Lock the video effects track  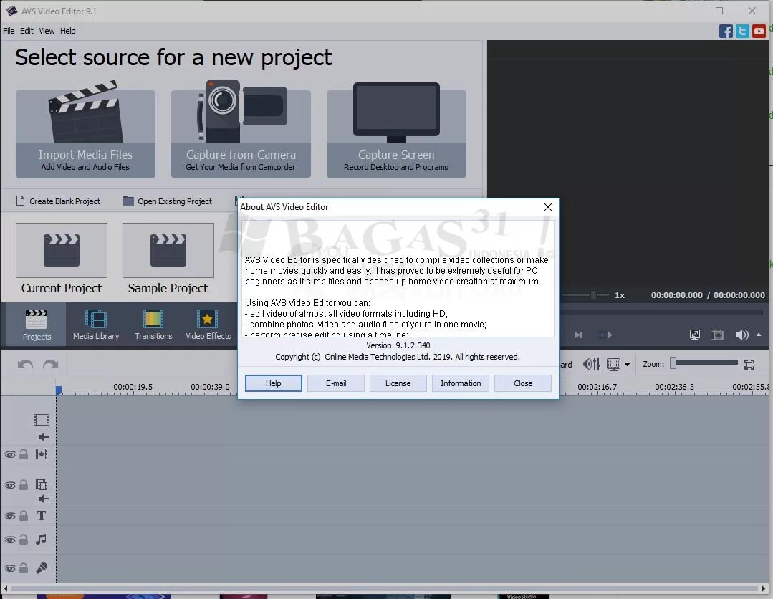pos(24,454)
